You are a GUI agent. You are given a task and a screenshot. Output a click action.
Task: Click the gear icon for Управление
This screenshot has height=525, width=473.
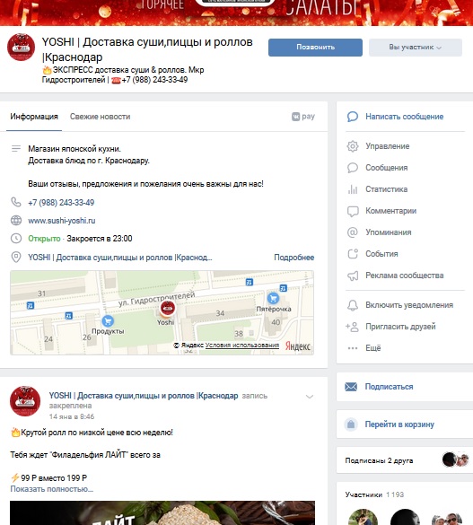[x=353, y=146]
